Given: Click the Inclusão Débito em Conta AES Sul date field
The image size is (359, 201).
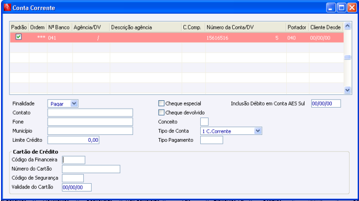Looking at the screenshot, I should (x=326, y=103).
